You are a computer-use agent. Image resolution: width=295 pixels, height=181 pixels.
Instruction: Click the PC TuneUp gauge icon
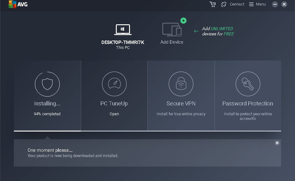pos(114,84)
